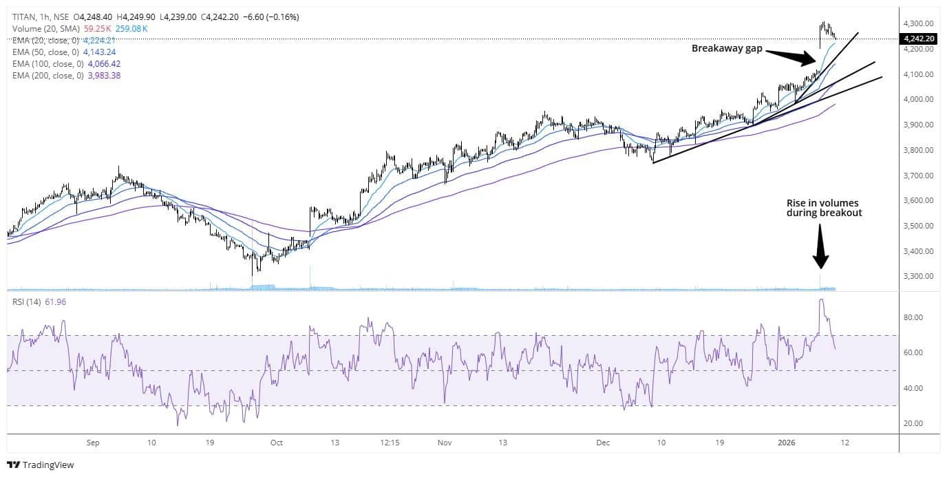Click the 2026 label on time axis
Screen dimensions: 947x477
tap(785, 443)
